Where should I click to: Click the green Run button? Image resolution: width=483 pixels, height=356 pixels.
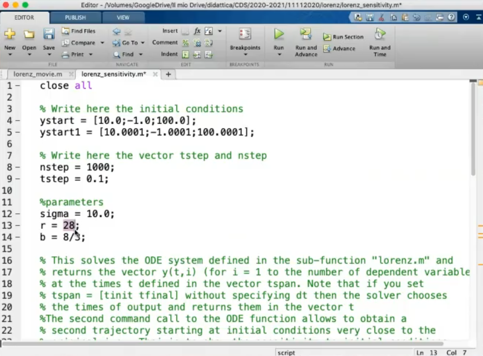(279, 34)
